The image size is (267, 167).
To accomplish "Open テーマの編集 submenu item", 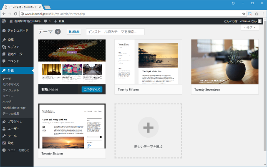I will point(11,114).
